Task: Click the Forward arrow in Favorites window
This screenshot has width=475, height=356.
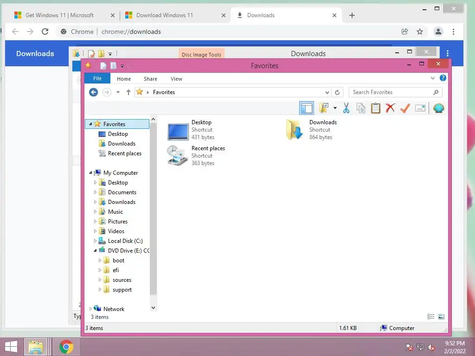Action: point(107,92)
